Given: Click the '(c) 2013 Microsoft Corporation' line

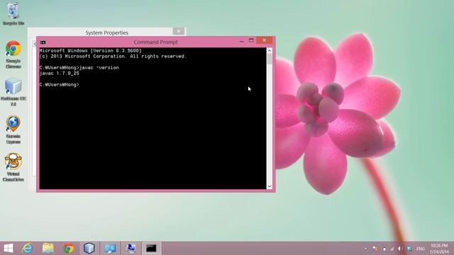Looking at the screenshot, I should tap(113, 57).
